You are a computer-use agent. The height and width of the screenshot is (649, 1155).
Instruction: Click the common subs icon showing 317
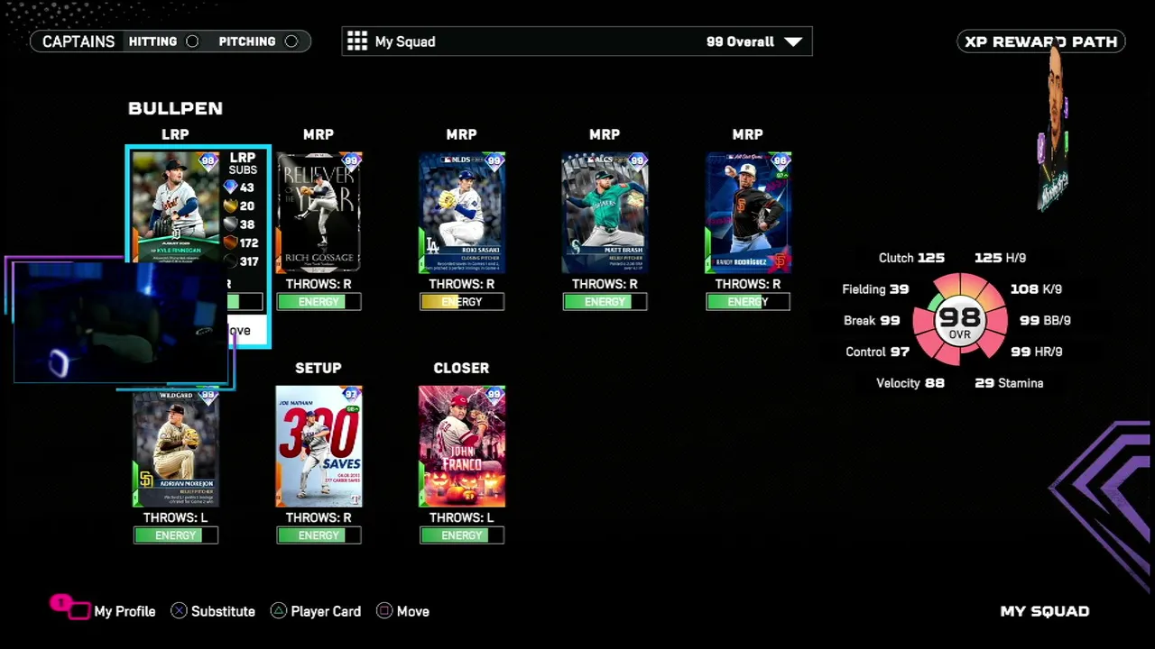pyautogui.click(x=230, y=261)
